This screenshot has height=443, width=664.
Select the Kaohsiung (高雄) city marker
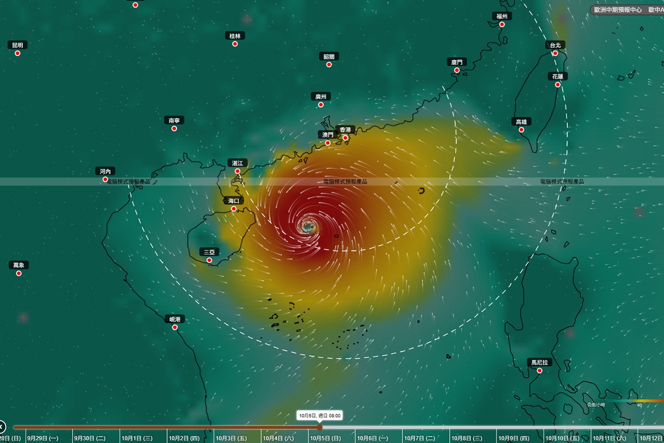tap(521, 130)
